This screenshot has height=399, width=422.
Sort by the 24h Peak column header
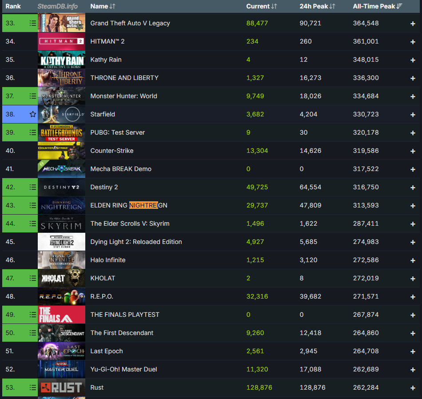(x=317, y=6)
